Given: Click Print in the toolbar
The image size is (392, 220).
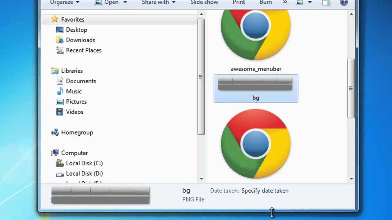Looking at the screenshot, I should [239, 2].
